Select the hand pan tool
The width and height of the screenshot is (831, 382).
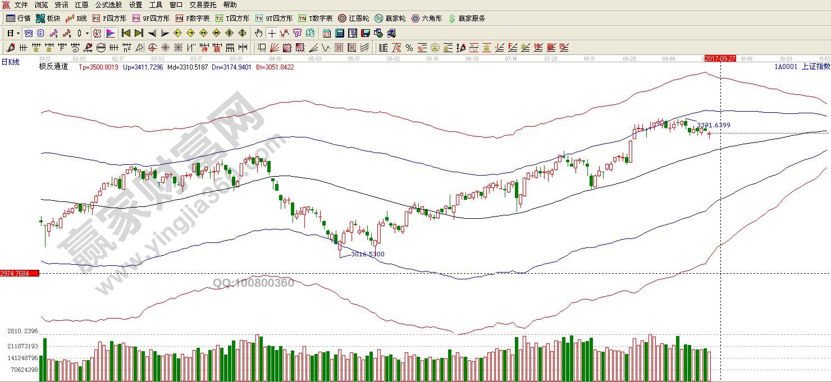click(258, 33)
